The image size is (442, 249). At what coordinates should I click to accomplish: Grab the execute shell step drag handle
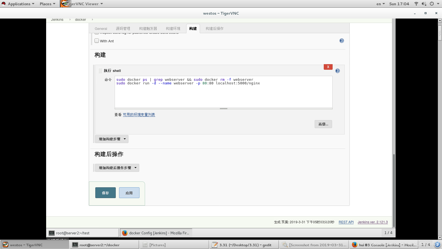100,71
